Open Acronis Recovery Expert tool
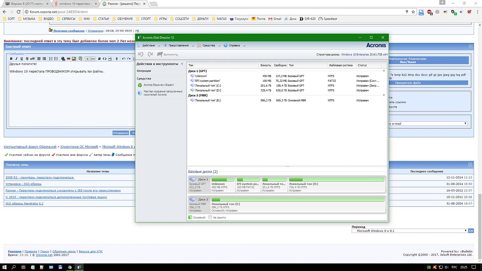 click(158, 85)
